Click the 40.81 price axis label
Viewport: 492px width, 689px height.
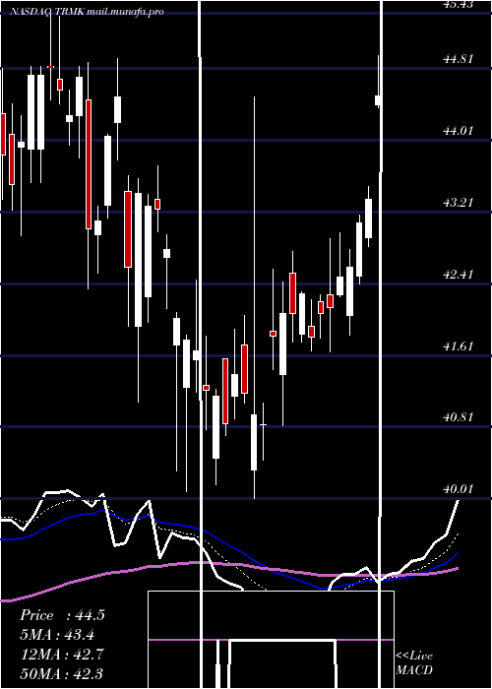[x=459, y=417]
